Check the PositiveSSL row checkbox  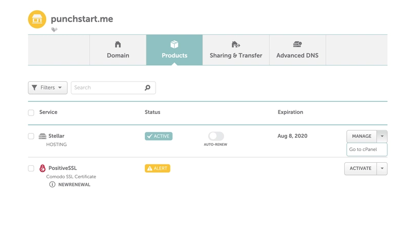tap(31, 168)
